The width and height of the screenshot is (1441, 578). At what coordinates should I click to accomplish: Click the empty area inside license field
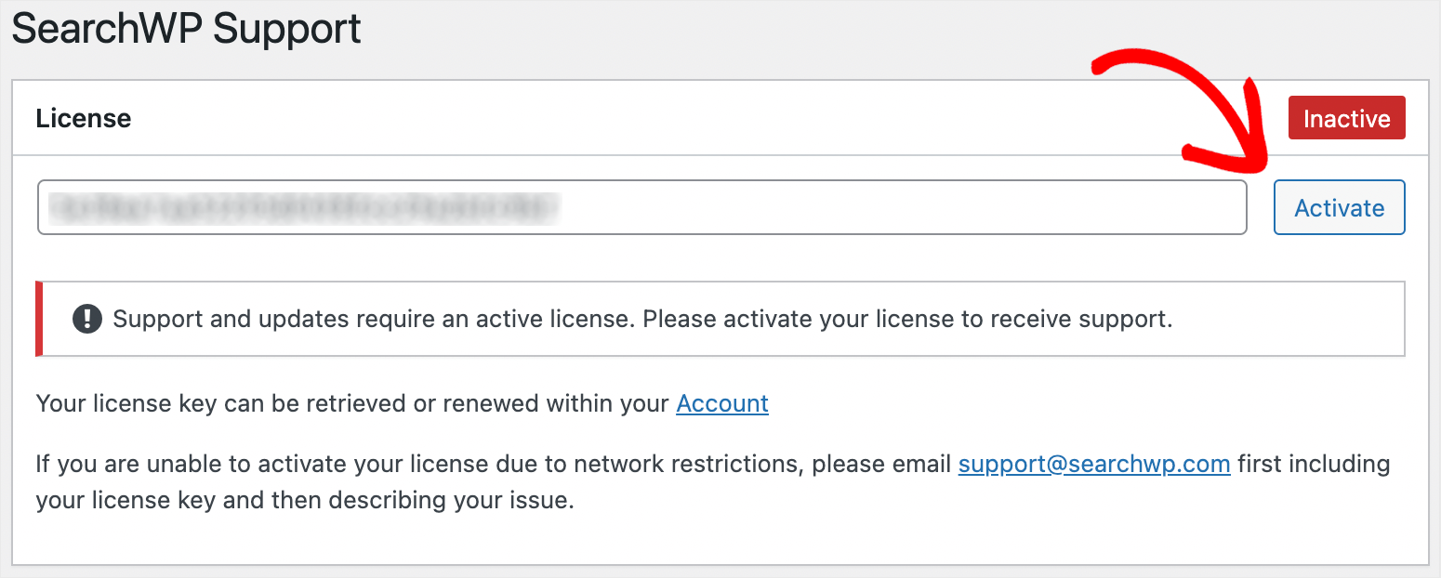click(902, 207)
